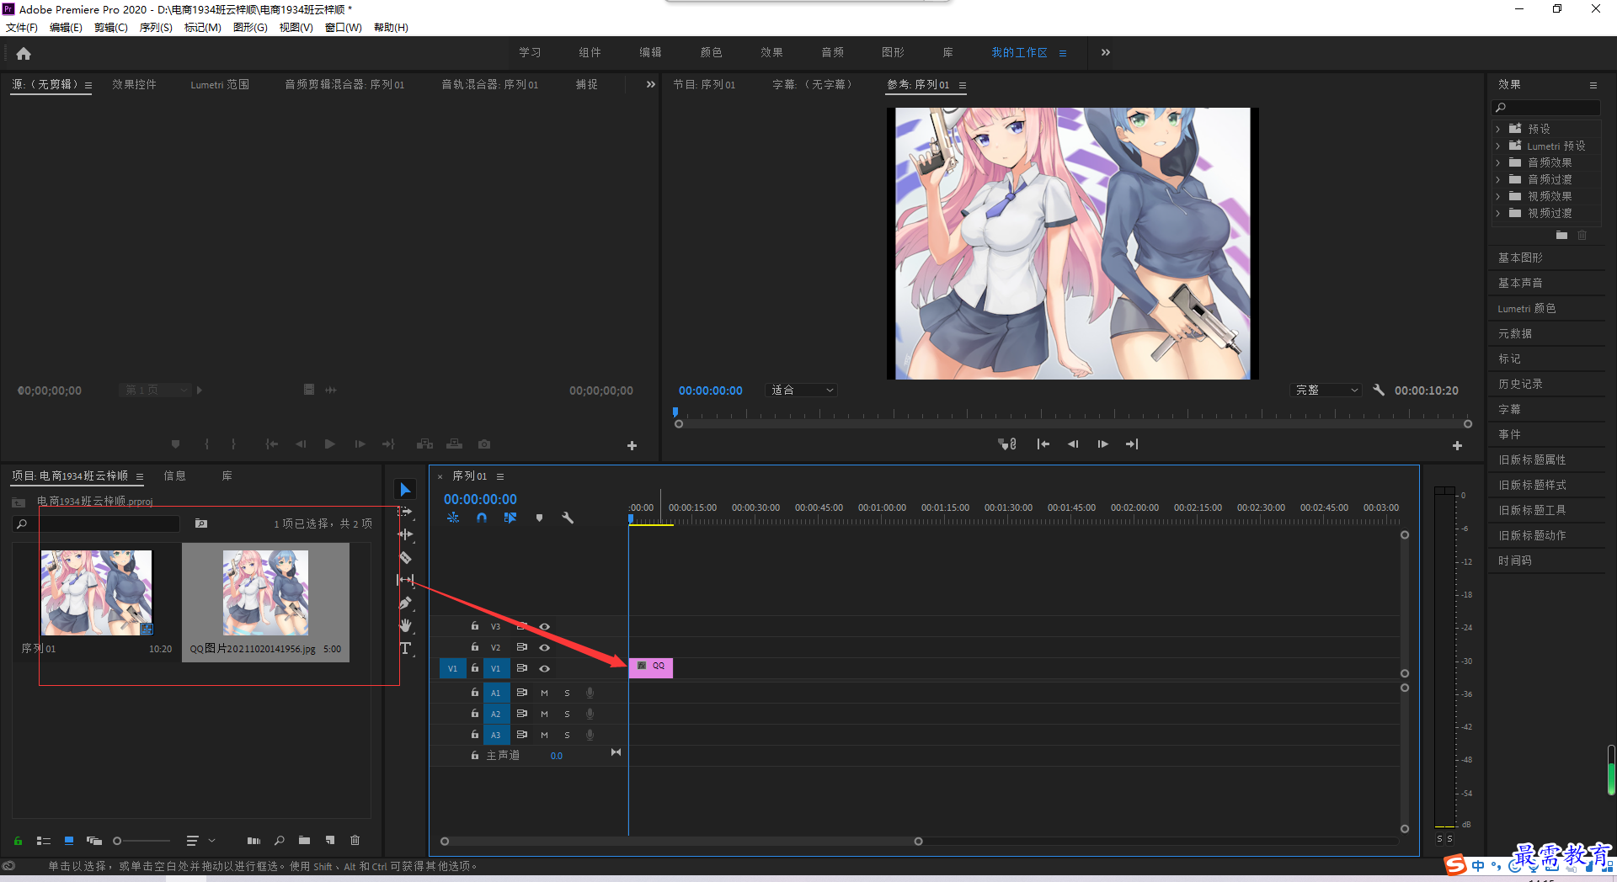Switch project panel to icon view

(x=69, y=840)
